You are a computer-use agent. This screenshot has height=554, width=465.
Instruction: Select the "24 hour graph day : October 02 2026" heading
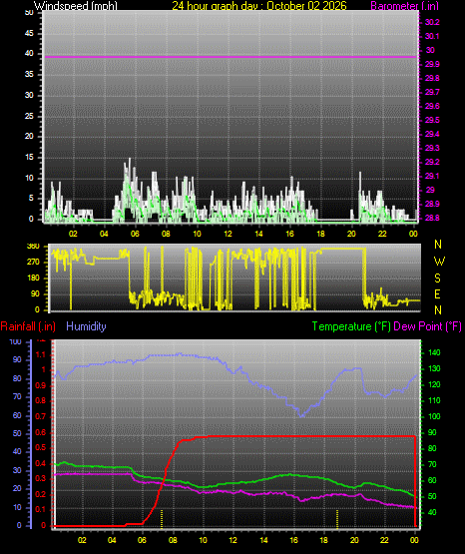[259, 6]
